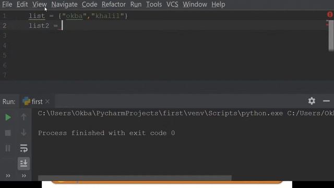Expand more console toolbar actions

pos(24,176)
